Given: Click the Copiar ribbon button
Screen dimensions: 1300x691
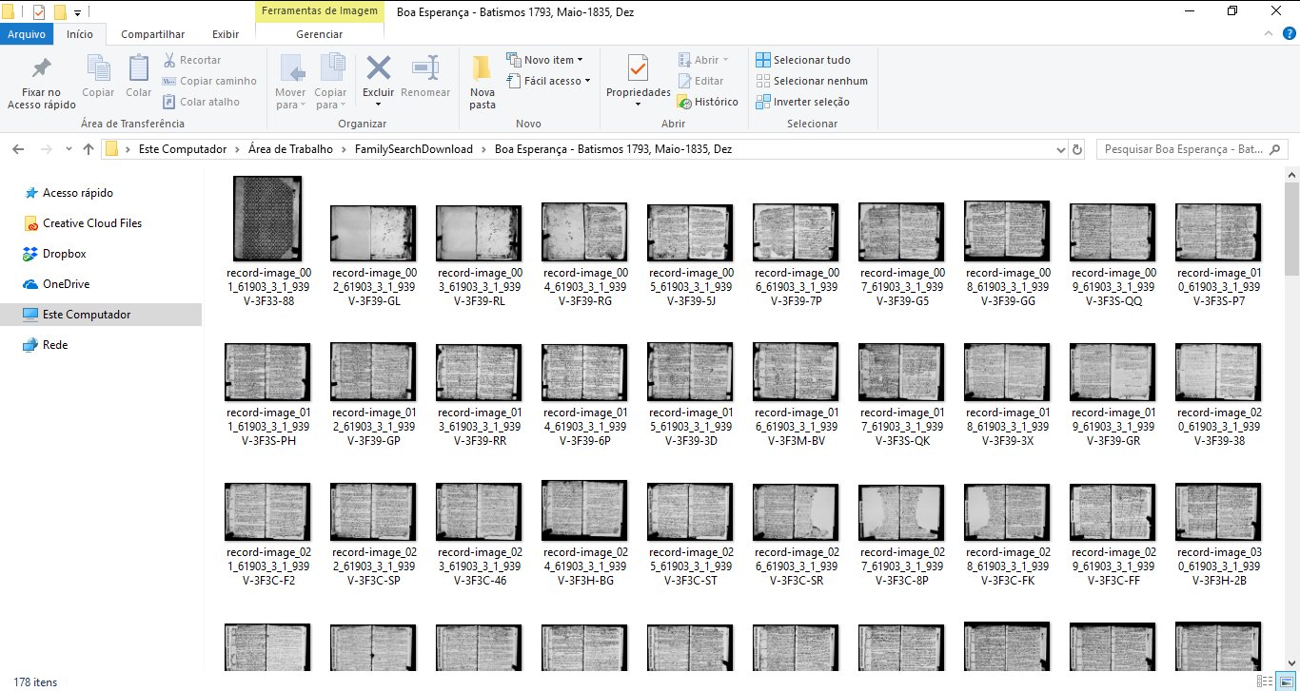Looking at the screenshot, I should [98, 76].
